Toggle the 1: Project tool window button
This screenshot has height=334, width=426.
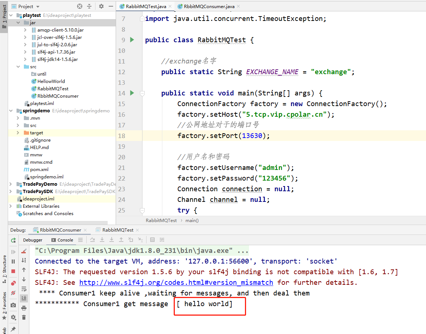point(4,16)
